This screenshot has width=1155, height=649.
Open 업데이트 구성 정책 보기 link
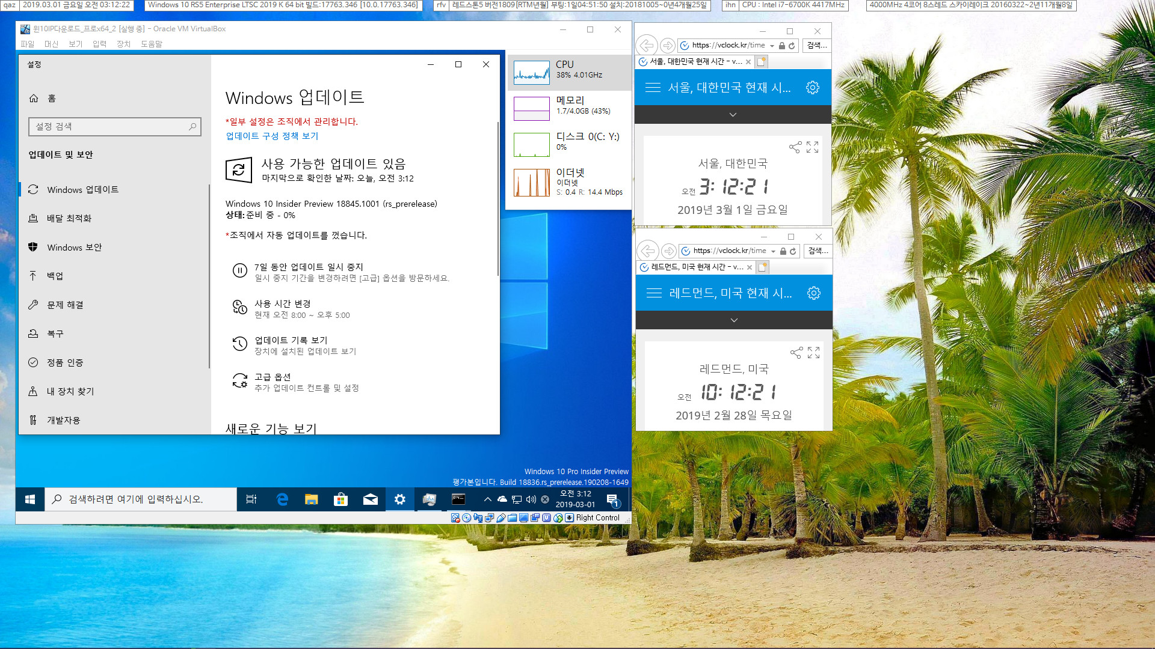(x=272, y=136)
